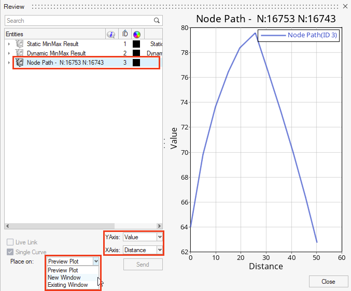351x291 pixels.
Task: Click the horizontal scrollbar right arrow
Action: click(159, 226)
